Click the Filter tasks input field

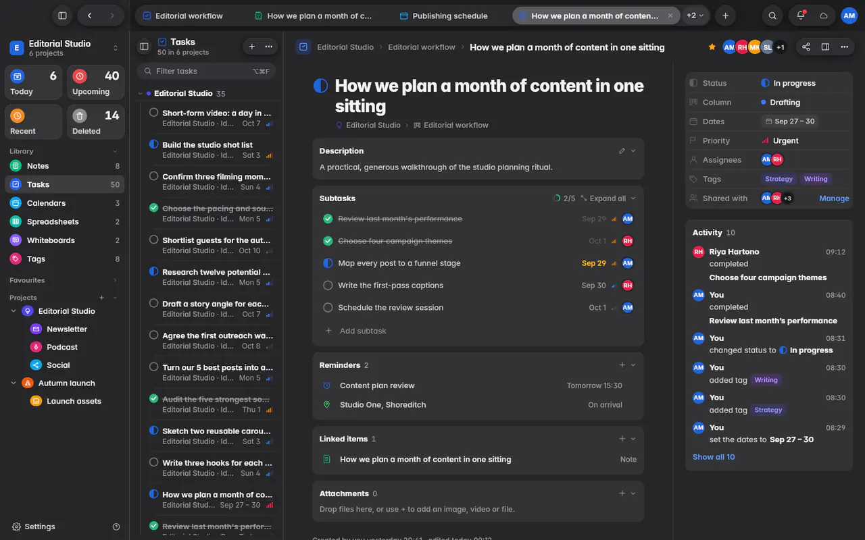[206, 71]
